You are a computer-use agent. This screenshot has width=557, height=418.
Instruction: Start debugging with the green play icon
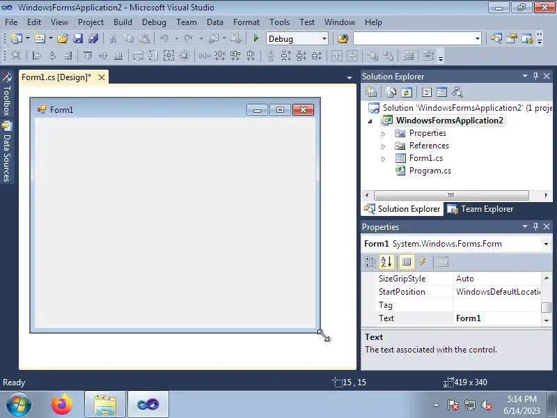tap(256, 38)
